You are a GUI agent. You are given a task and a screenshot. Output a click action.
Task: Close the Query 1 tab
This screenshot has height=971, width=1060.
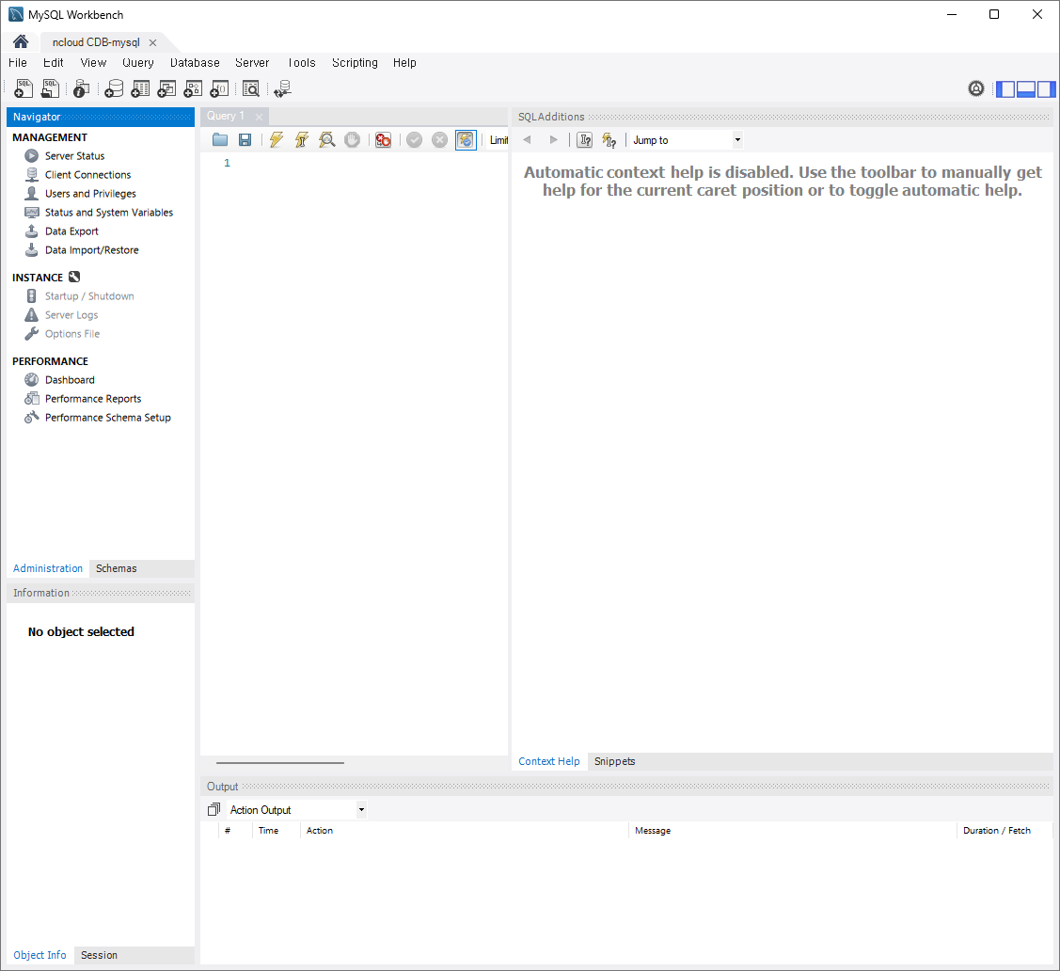(259, 117)
